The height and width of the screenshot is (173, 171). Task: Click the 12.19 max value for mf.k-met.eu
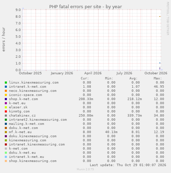tap(159, 132)
